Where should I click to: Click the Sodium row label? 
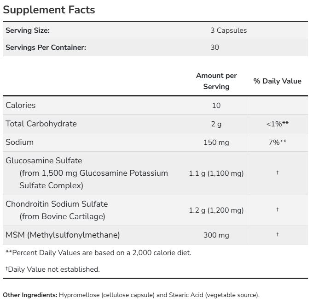coord(19,142)
